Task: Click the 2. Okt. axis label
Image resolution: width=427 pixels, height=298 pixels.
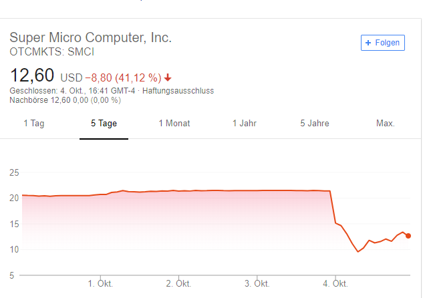Action: 178,284
